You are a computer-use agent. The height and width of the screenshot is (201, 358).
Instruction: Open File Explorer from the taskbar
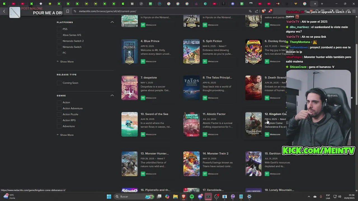tap(175, 197)
